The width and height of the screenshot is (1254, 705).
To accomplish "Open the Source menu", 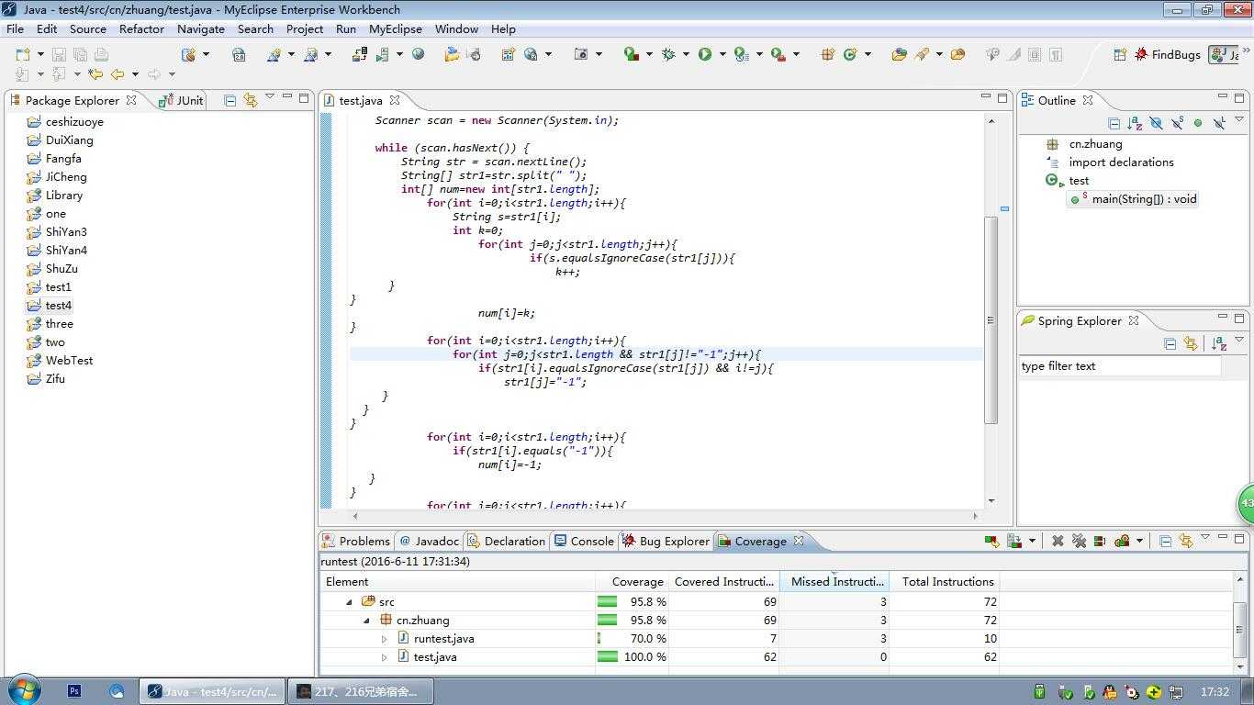I will [x=88, y=28].
